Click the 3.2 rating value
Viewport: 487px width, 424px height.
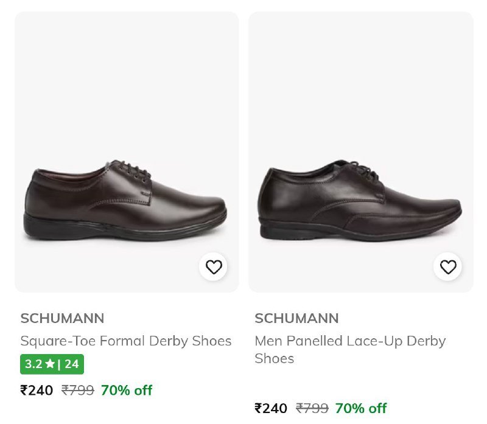coord(33,364)
